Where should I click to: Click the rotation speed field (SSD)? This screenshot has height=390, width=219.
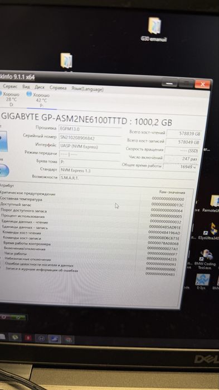tap(182, 150)
